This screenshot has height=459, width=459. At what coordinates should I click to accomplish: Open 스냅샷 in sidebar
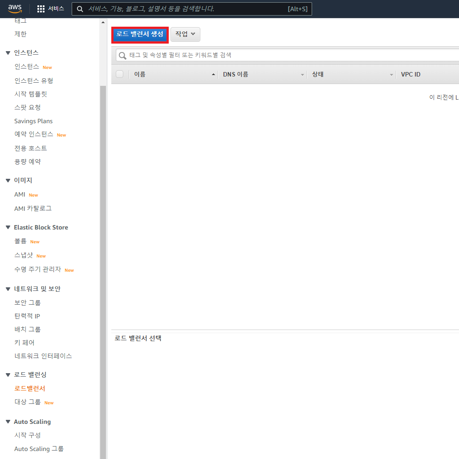24,255
